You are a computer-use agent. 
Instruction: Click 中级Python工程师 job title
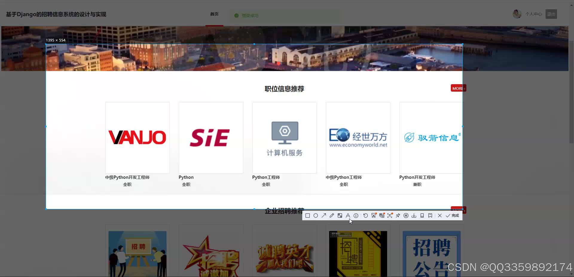[x=344, y=177]
